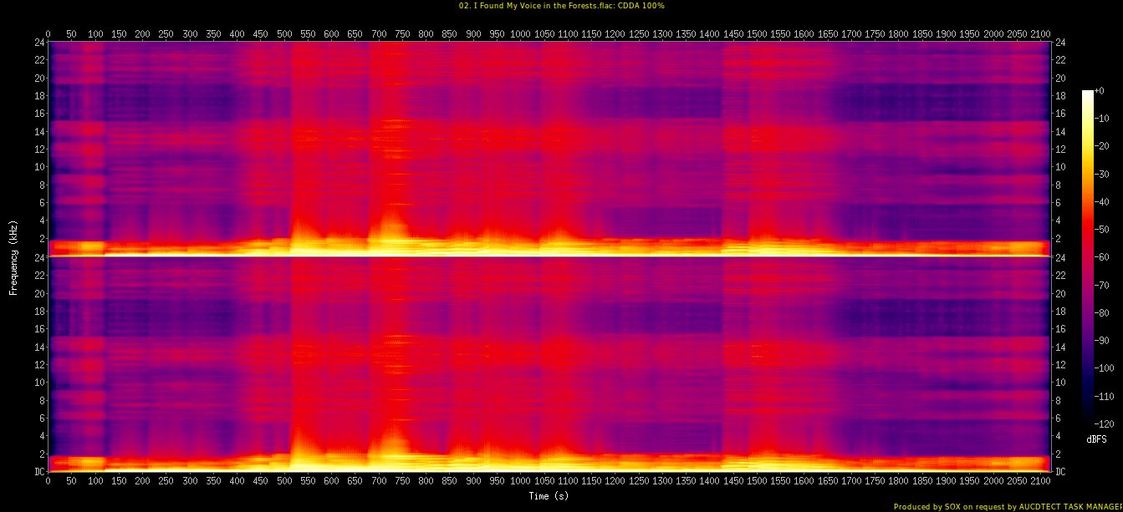Click the 'Time (s)' axis label
This screenshot has height=512, width=1123.
pos(549,496)
